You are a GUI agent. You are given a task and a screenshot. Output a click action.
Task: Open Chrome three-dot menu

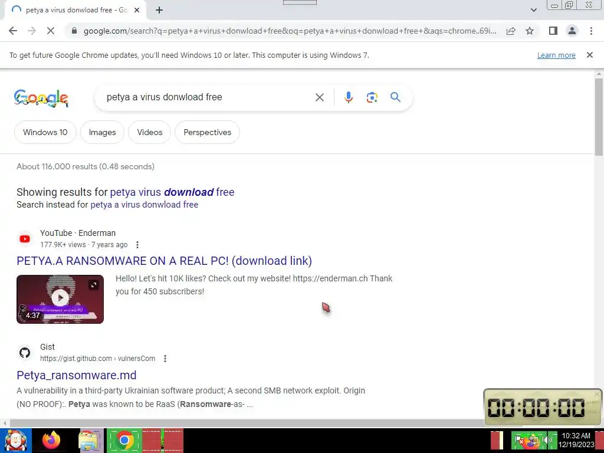point(591,31)
